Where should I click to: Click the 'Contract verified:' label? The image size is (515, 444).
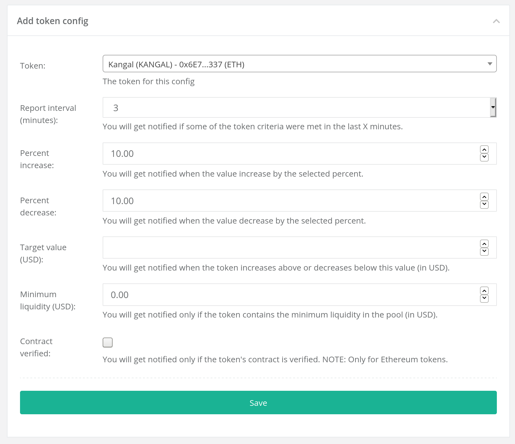(x=36, y=347)
